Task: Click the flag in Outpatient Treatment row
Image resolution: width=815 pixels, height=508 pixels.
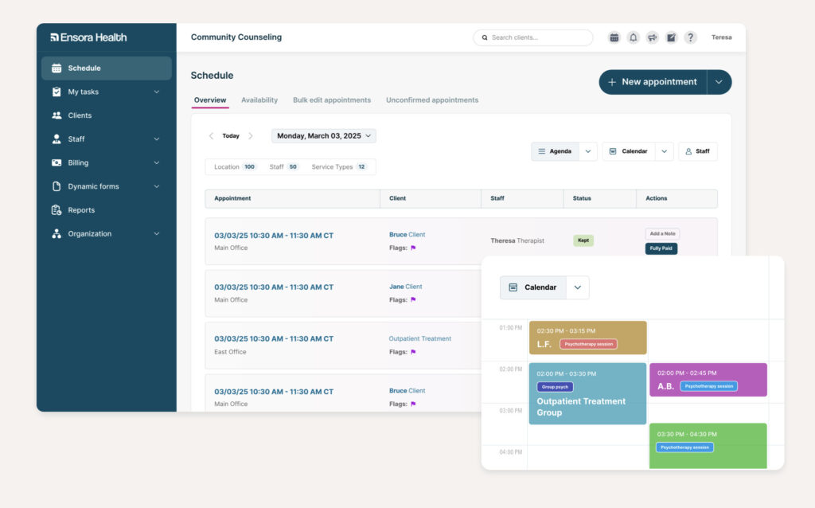Action: (x=413, y=352)
